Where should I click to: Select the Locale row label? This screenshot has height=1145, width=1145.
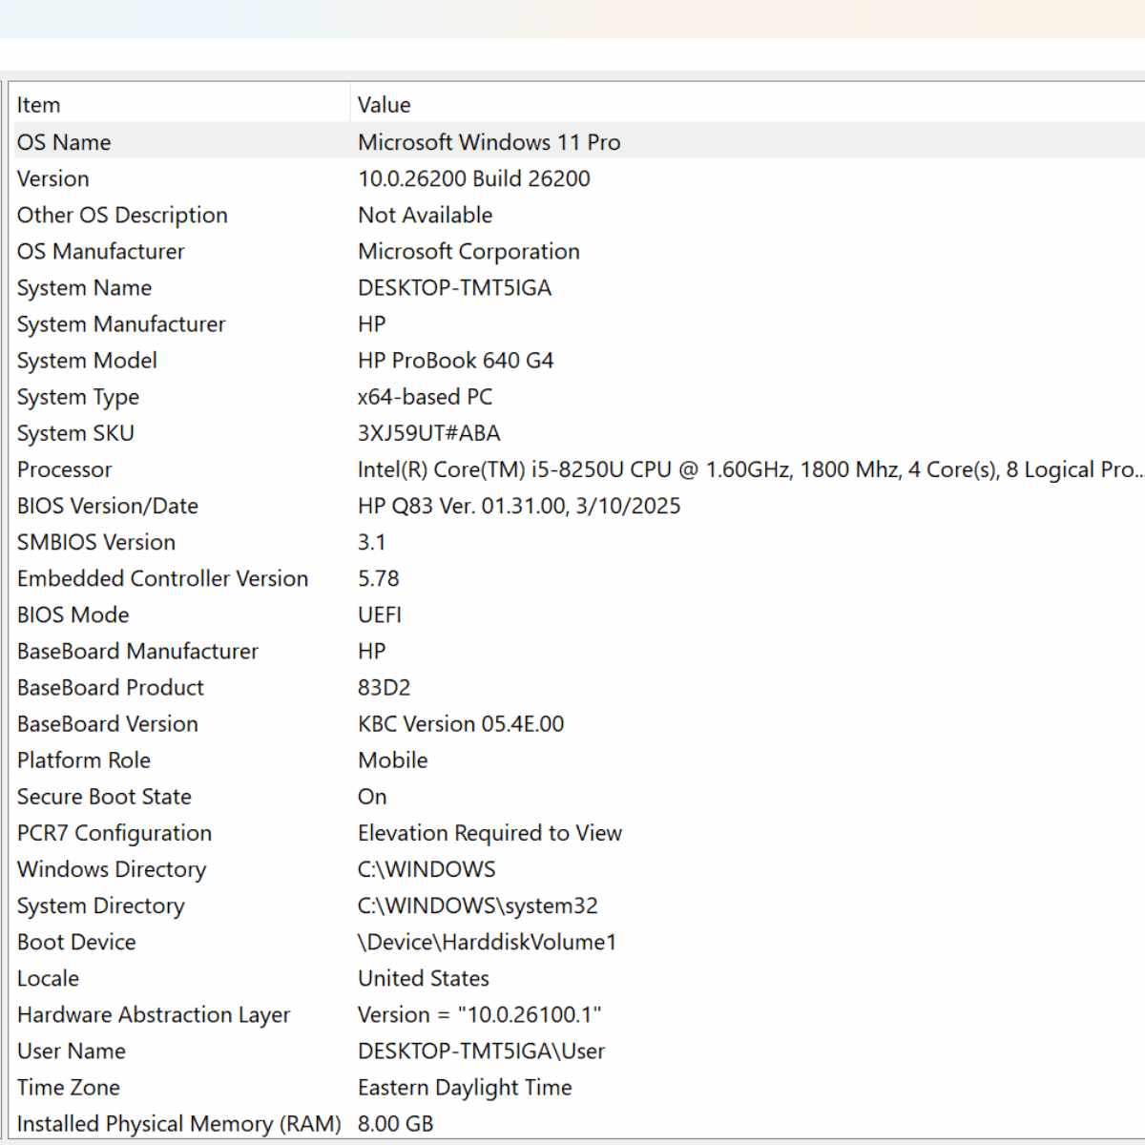pos(48,977)
